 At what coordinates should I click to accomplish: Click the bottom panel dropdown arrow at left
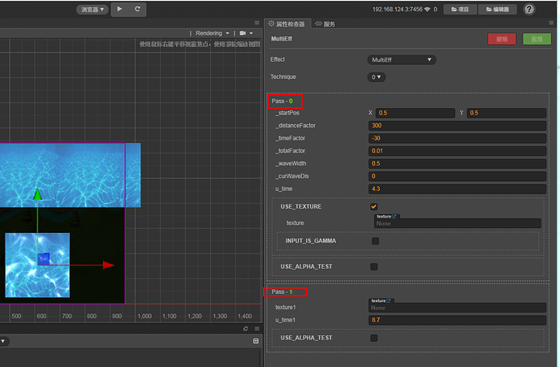3,341
